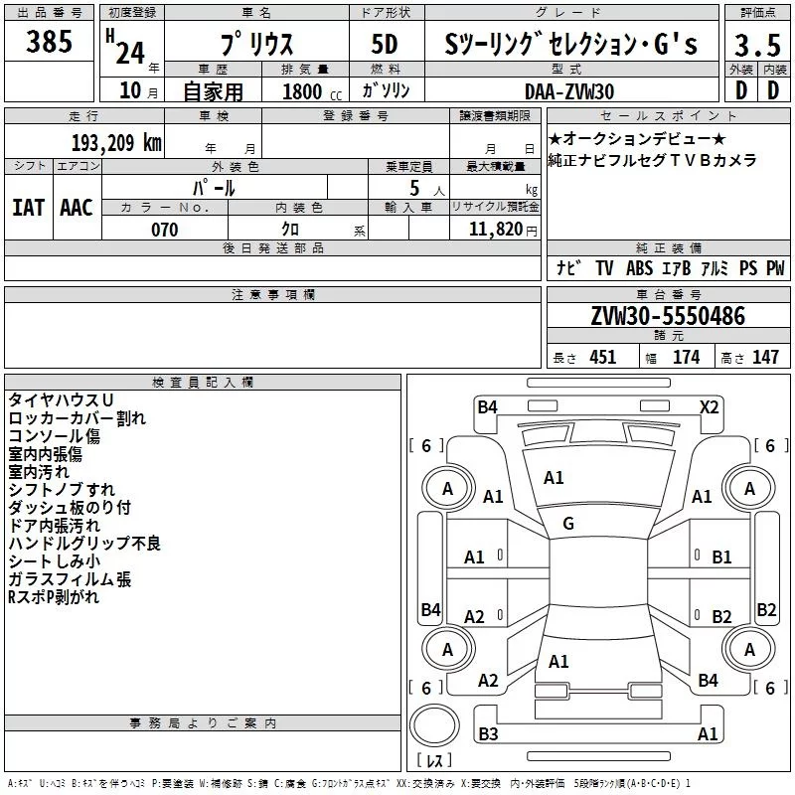Select the note "ハンドルグリップ不良"

click(84, 544)
